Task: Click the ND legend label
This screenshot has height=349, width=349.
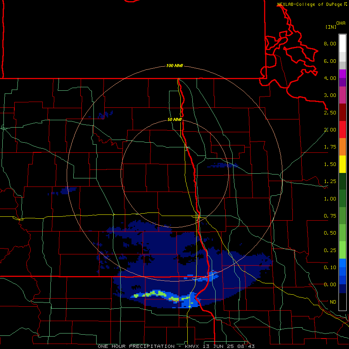Action: click(x=333, y=302)
